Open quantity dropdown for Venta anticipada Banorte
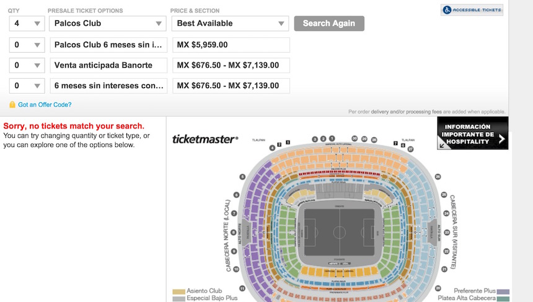533x302 pixels. (x=27, y=65)
